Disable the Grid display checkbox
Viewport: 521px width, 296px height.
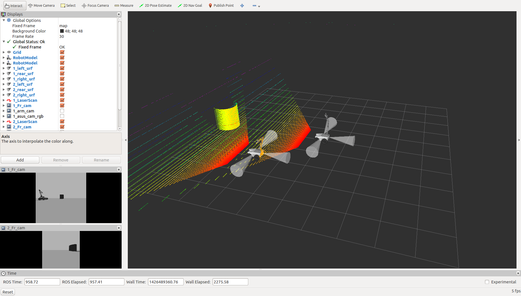[x=62, y=52]
